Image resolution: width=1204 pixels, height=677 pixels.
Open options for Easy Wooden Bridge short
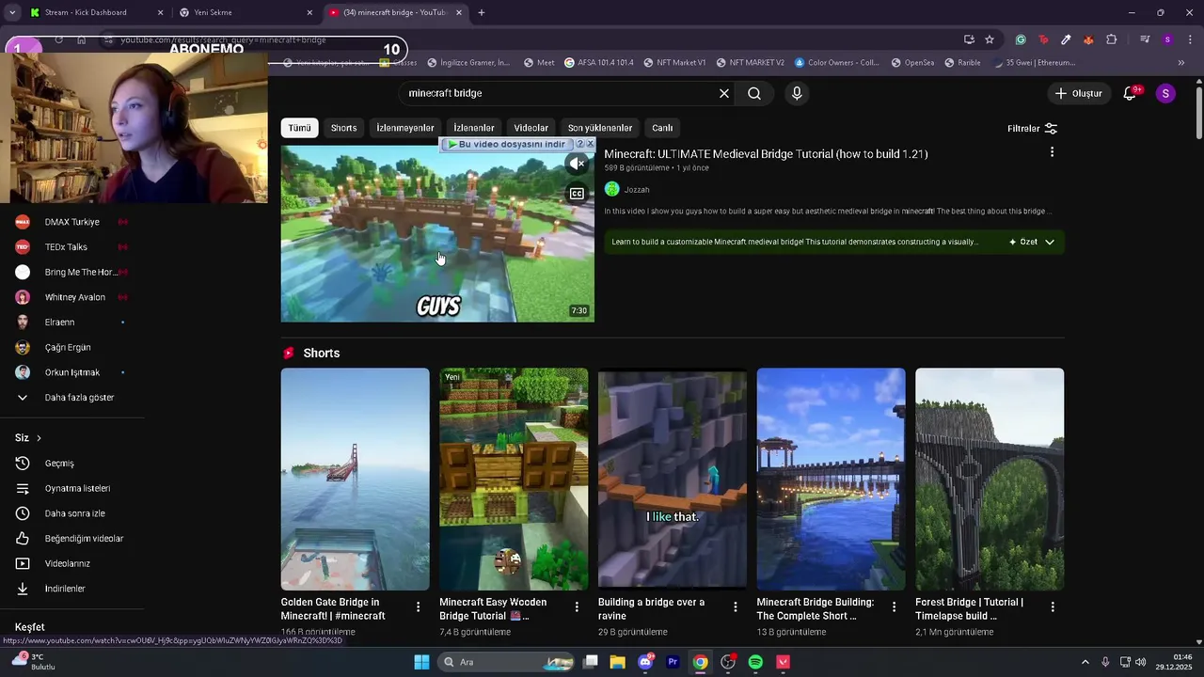(577, 607)
